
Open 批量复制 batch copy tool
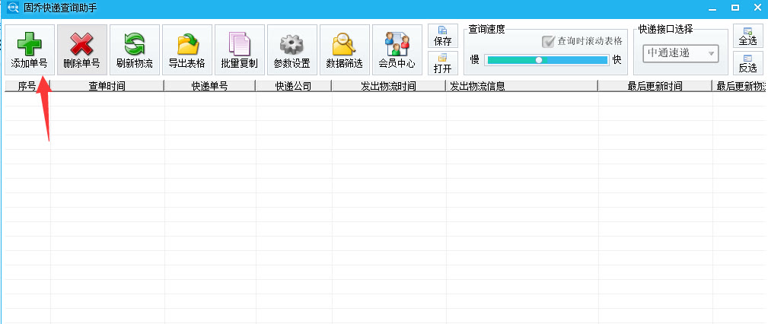pyautogui.click(x=240, y=50)
